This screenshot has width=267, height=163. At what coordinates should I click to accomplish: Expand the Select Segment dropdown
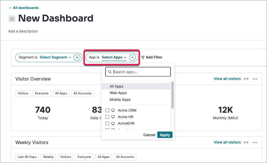click(x=55, y=57)
